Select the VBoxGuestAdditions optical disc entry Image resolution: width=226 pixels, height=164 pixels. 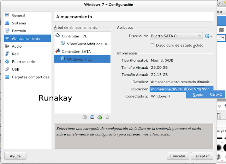click(x=82, y=44)
